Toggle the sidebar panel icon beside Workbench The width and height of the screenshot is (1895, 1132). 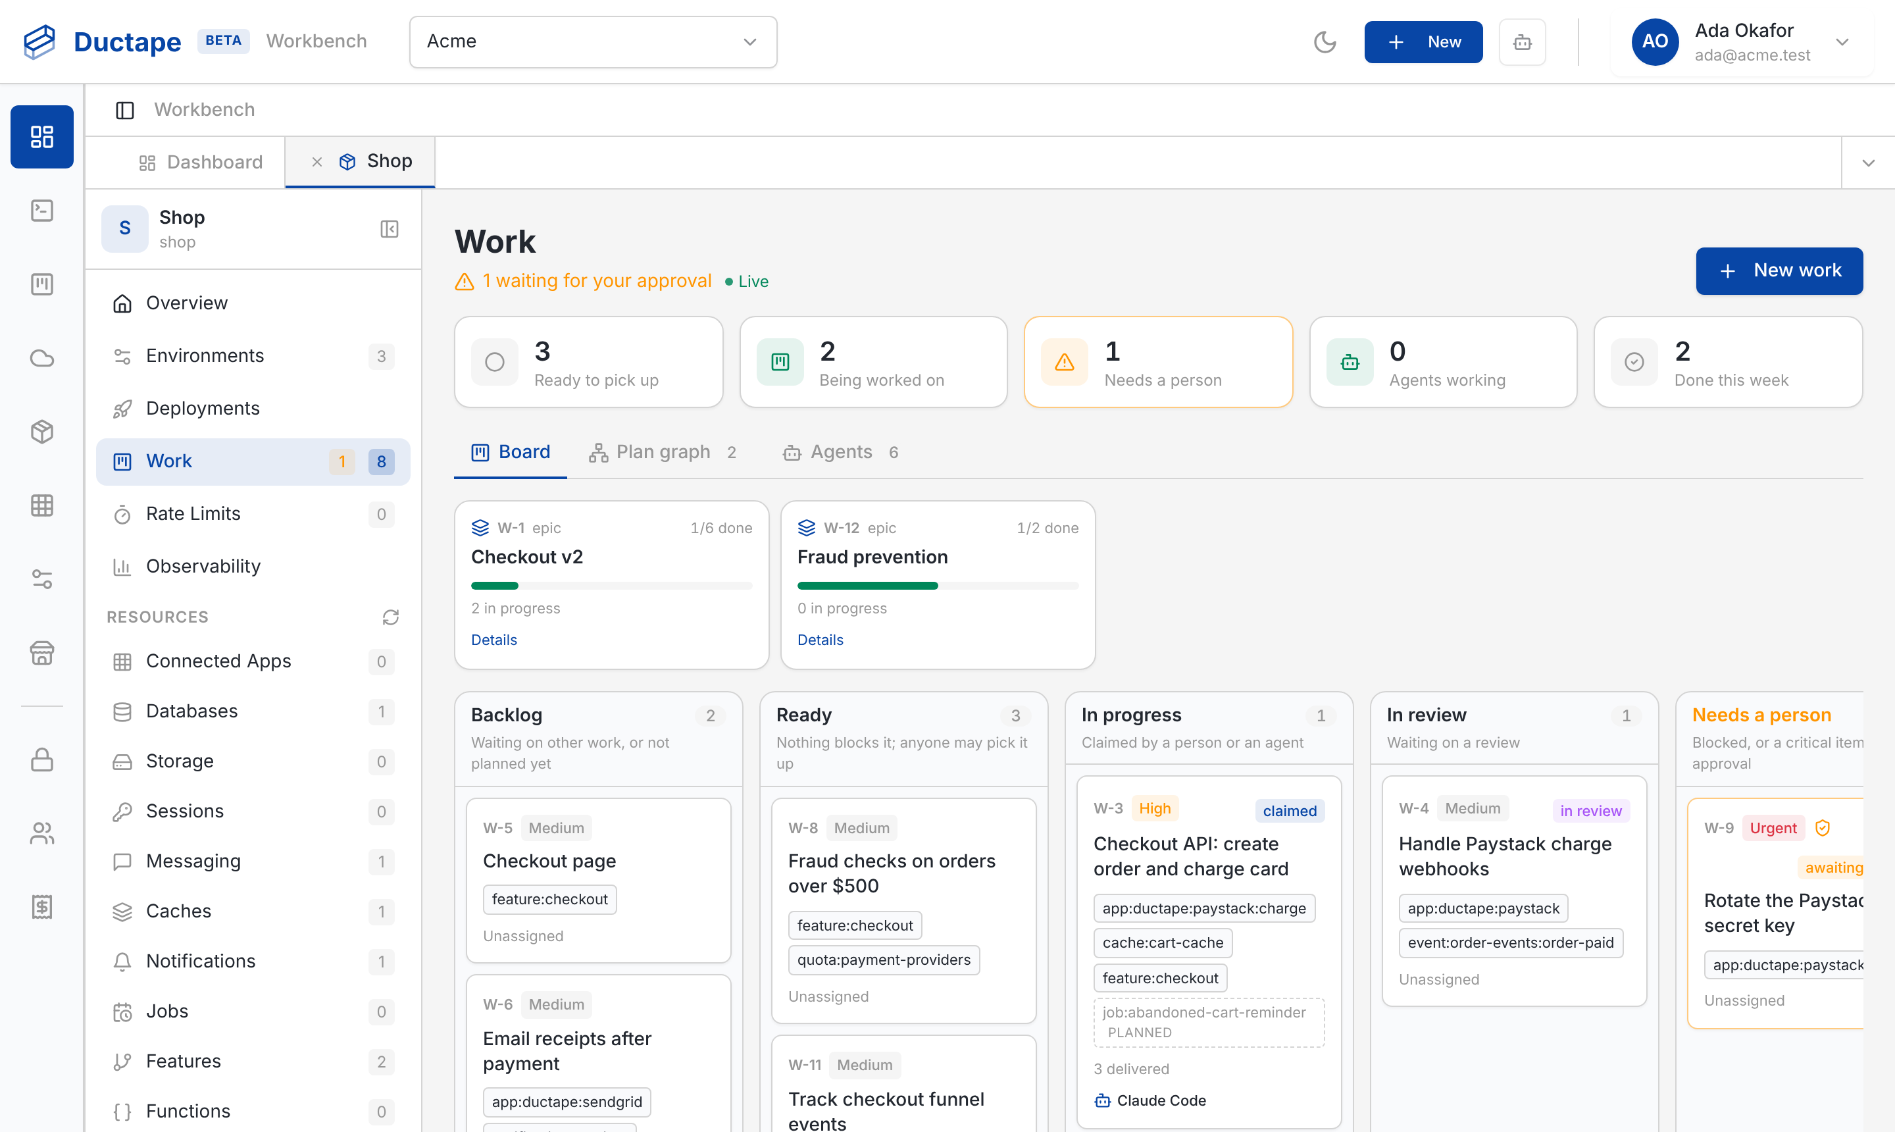(x=125, y=110)
